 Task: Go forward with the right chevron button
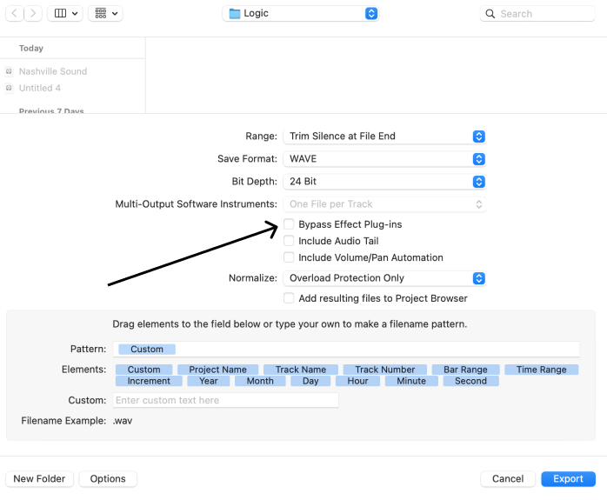point(33,14)
